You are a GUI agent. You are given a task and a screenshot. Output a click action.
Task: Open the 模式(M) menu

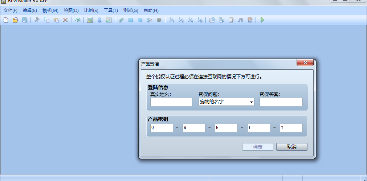click(x=50, y=10)
